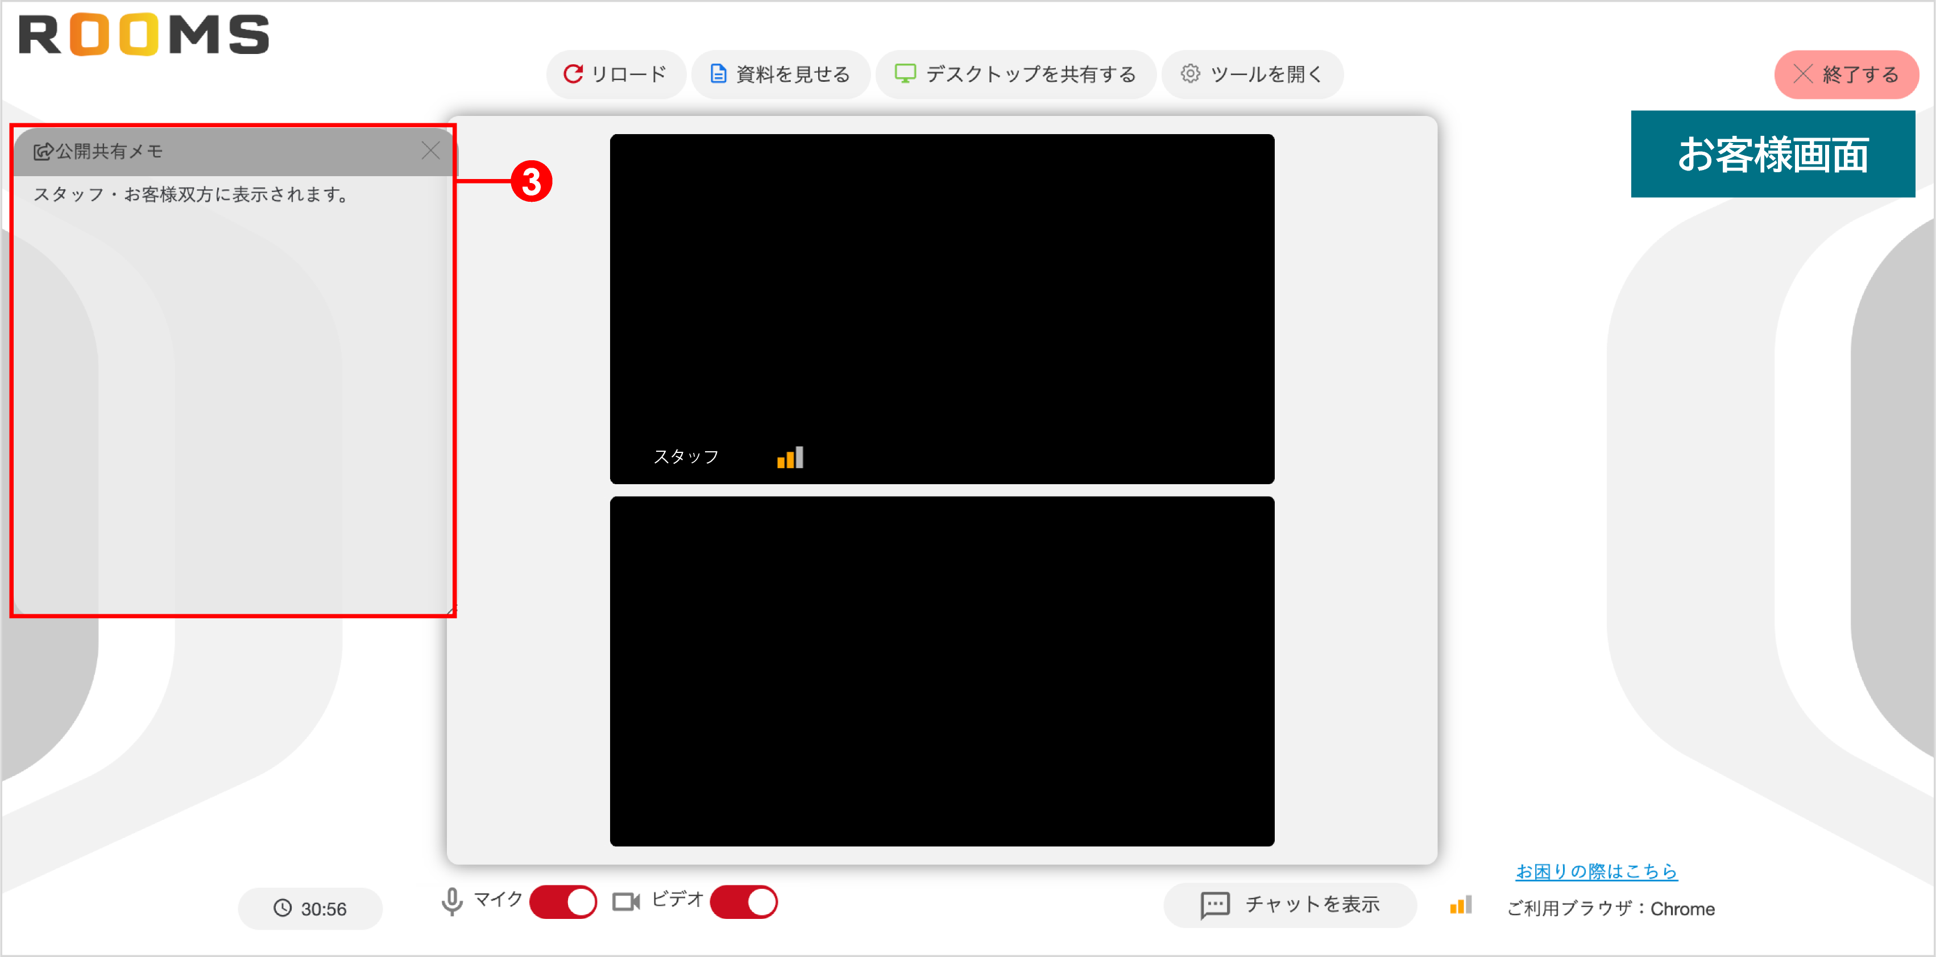This screenshot has height=957, width=1936.
Task: Click the microphone icon next to マイク
Action: tap(451, 901)
